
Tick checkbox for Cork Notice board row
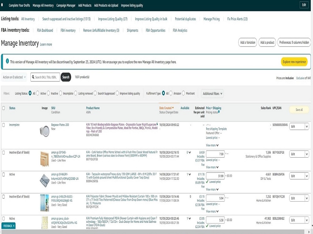[x=3, y=153]
